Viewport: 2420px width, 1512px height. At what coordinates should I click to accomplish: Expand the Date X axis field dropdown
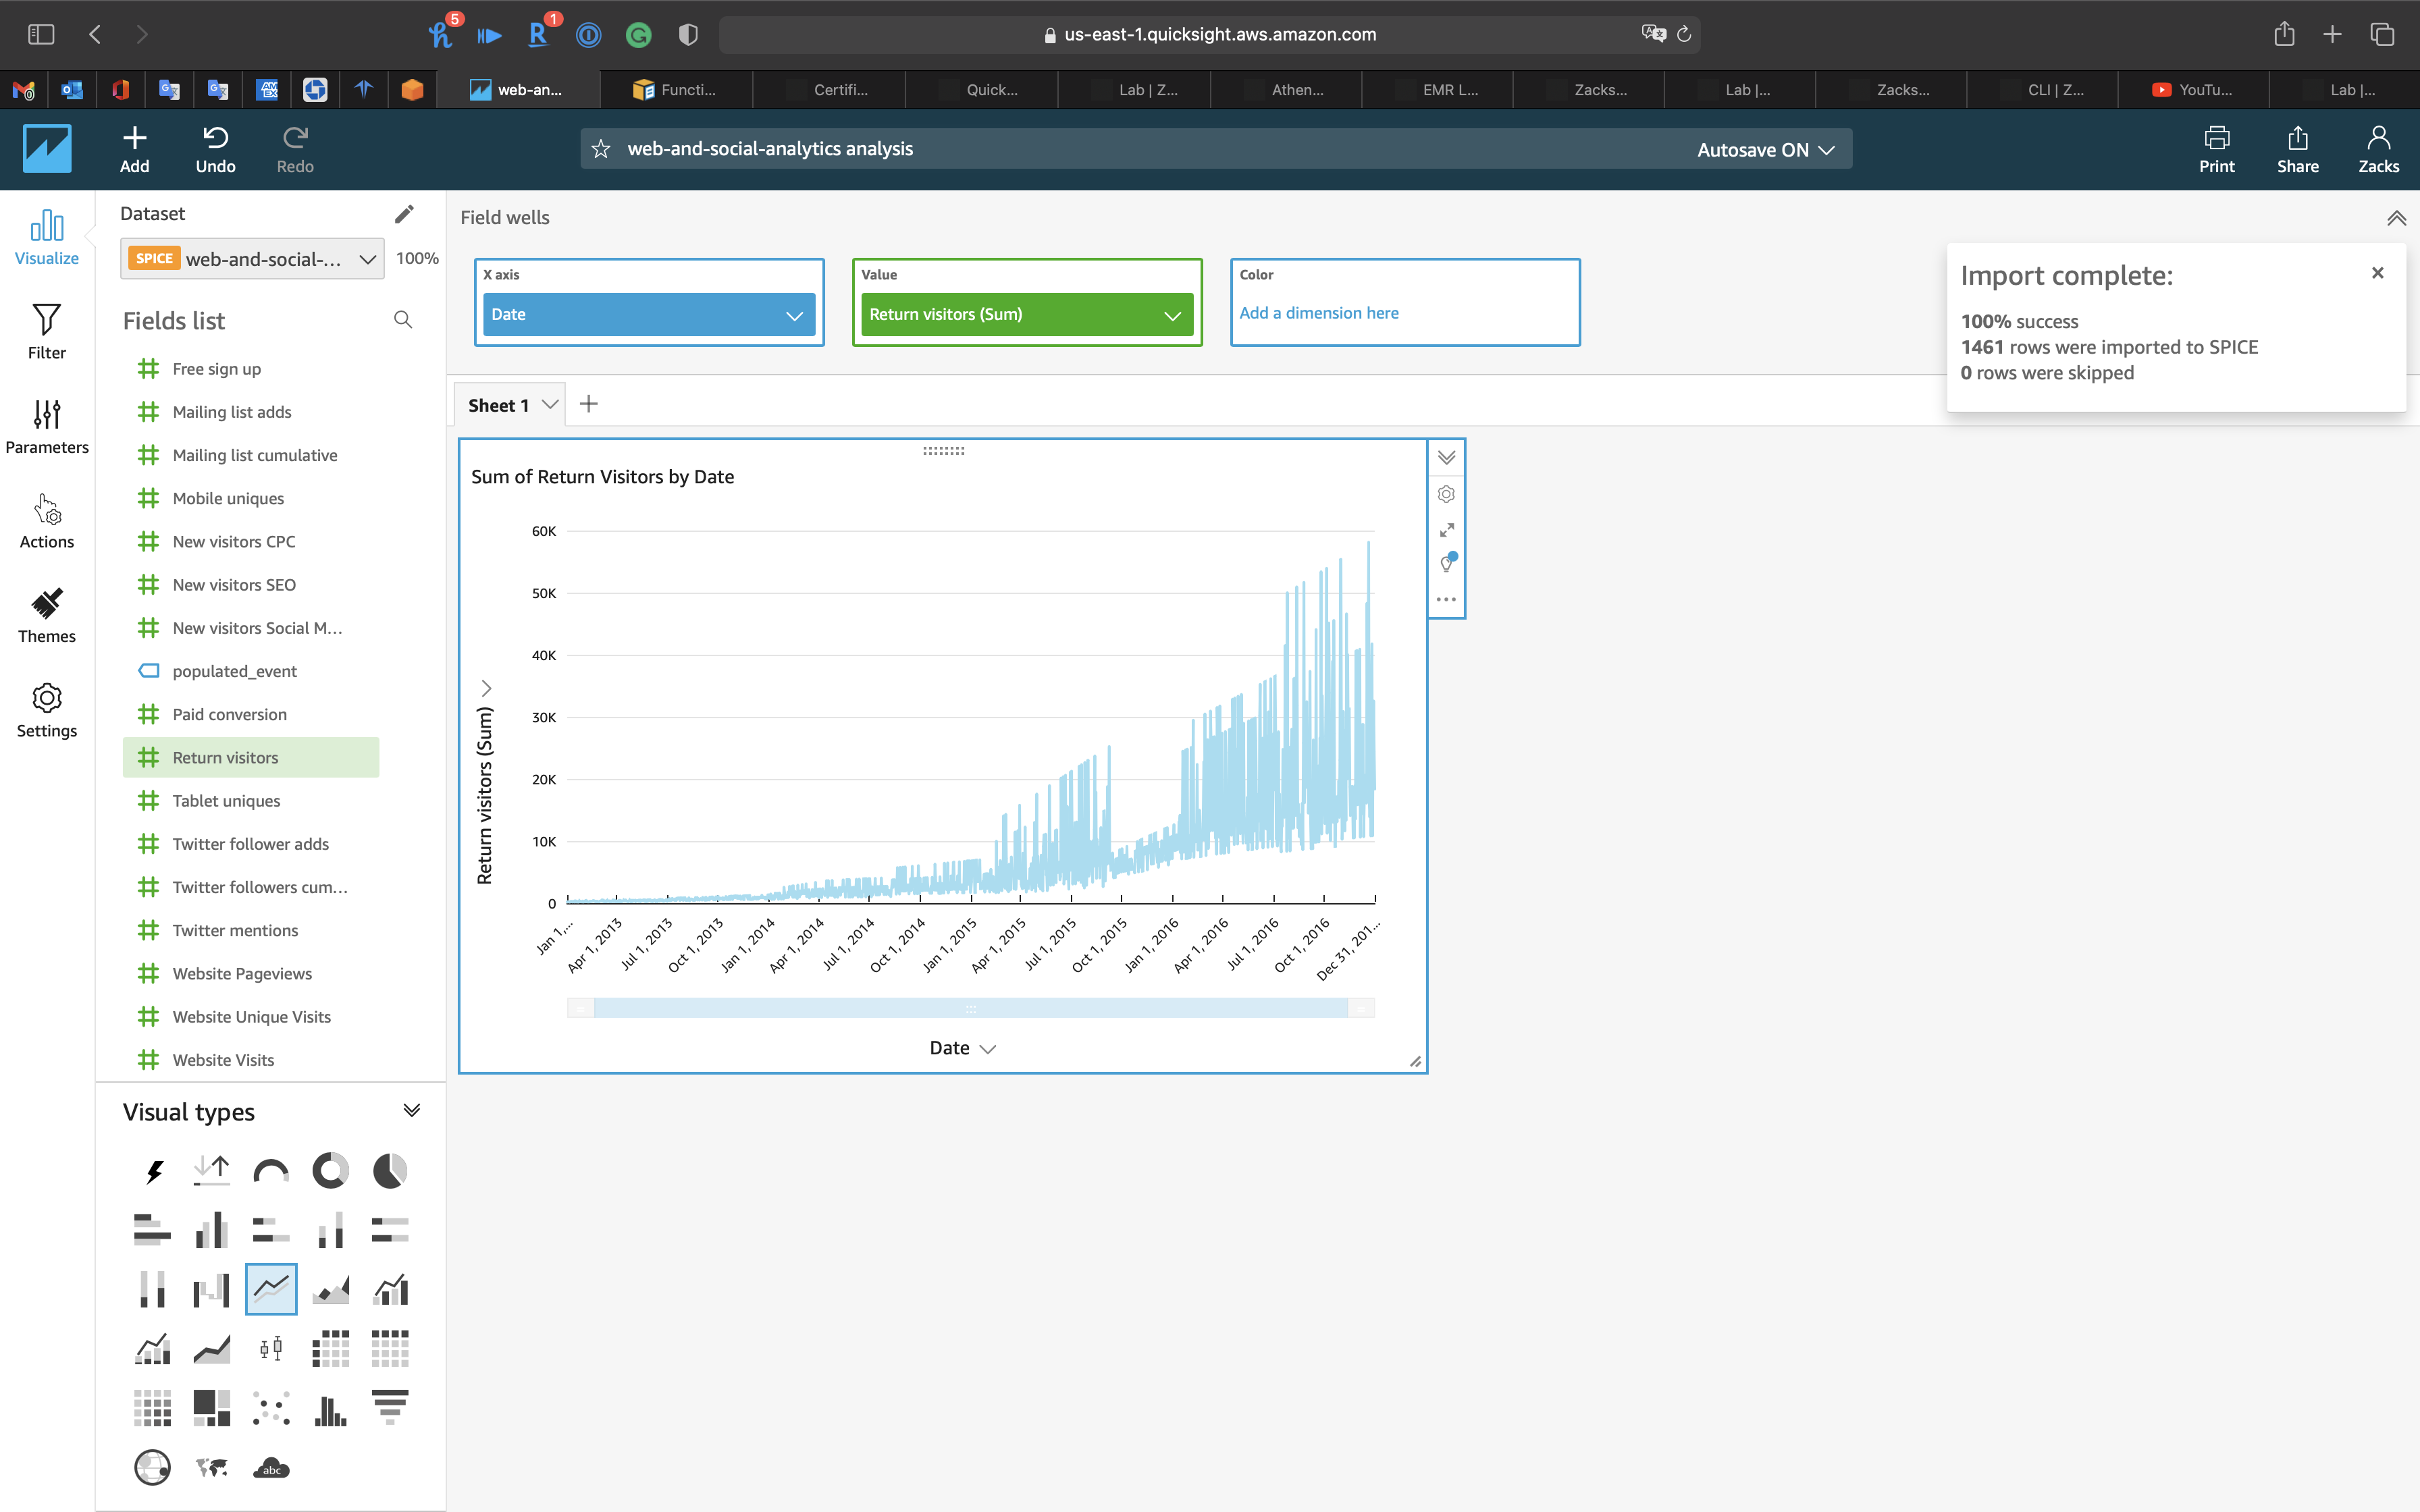pos(794,315)
